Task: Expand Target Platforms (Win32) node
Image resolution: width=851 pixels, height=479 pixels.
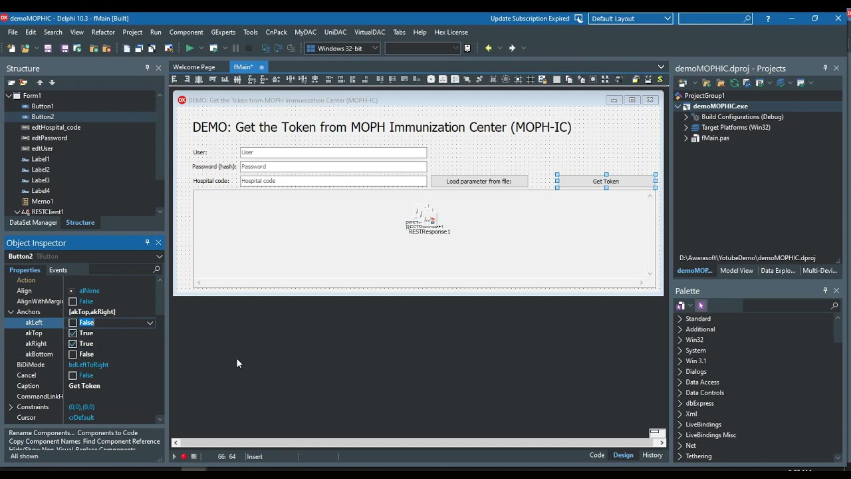Action: 686,127
